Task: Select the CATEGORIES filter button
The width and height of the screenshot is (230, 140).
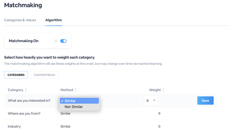Action: click(x=16, y=75)
